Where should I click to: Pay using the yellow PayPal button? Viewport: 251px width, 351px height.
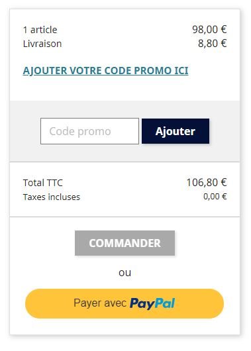tap(125, 303)
